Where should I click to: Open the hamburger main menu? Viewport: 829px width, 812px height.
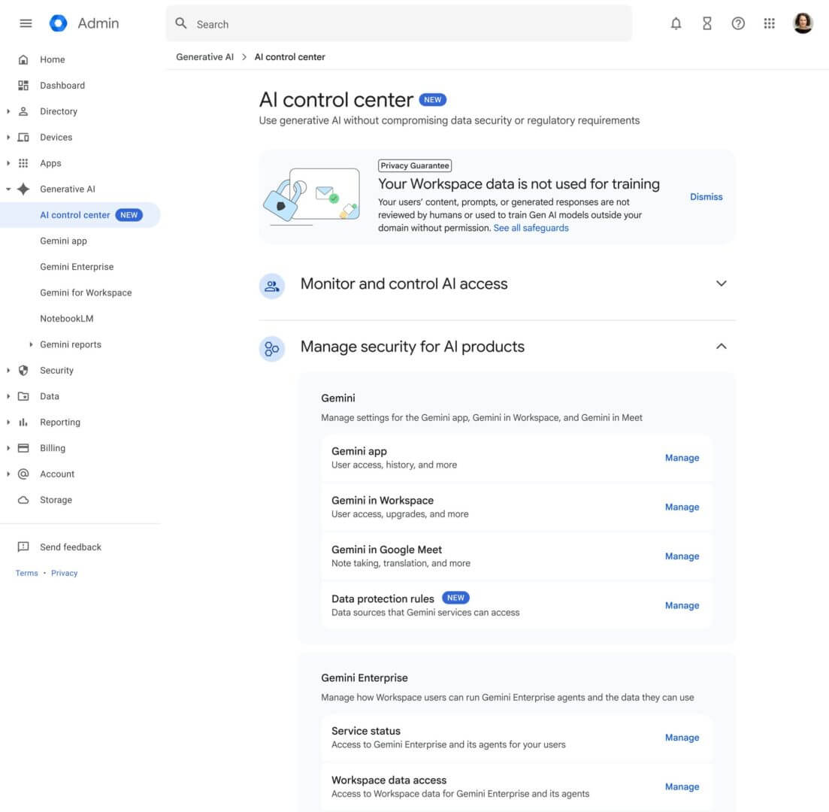click(26, 23)
